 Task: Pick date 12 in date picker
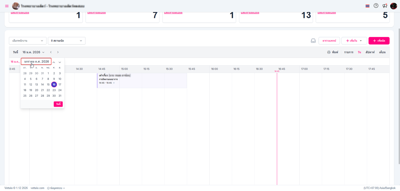click(x=31, y=84)
